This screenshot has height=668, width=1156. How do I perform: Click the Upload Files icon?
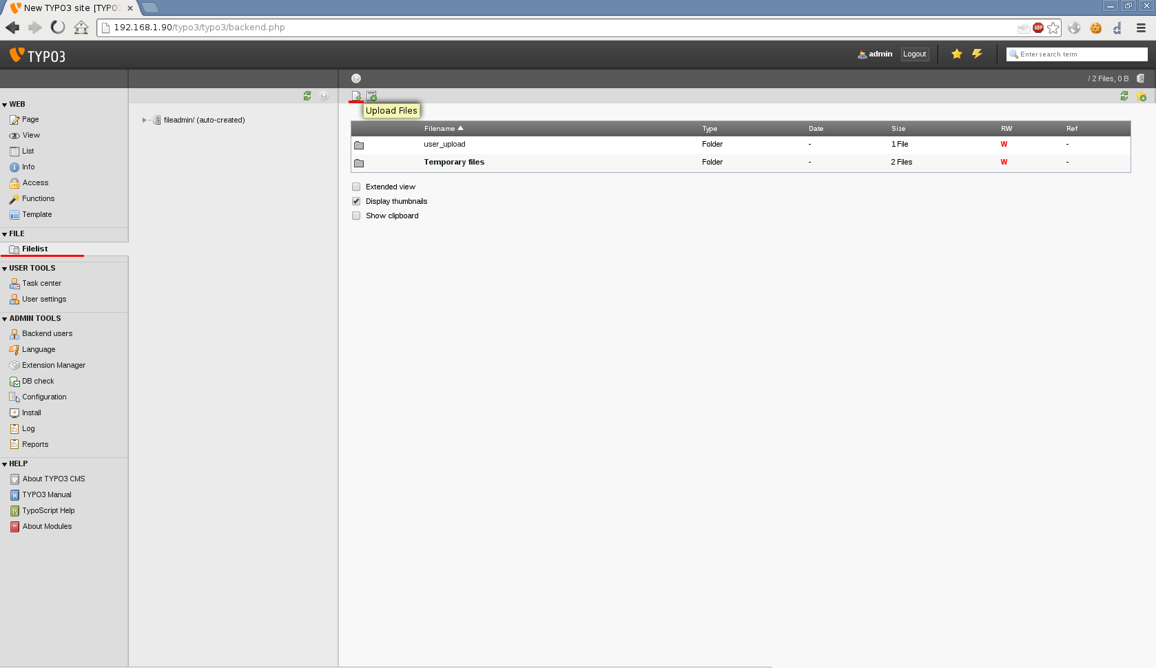[x=356, y=96]
